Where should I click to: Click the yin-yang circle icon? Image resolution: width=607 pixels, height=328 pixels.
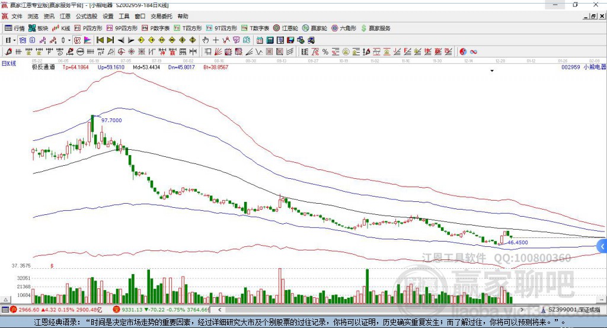pyautogui.click(x=462, y=52)
